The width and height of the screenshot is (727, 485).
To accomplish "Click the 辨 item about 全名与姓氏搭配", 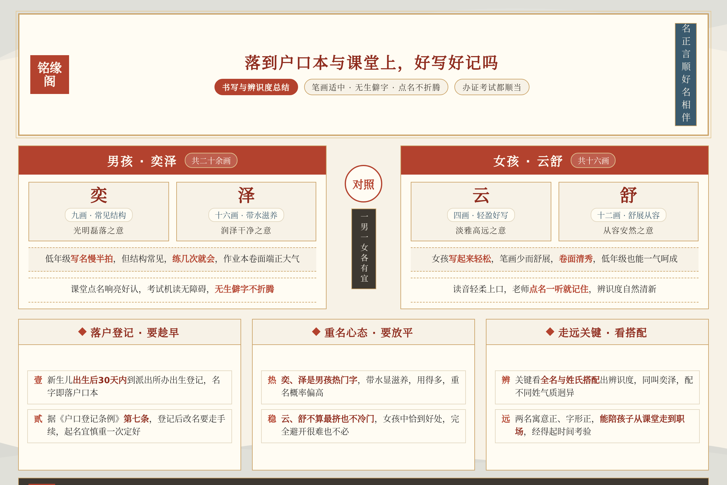I will tap(597, 387).
